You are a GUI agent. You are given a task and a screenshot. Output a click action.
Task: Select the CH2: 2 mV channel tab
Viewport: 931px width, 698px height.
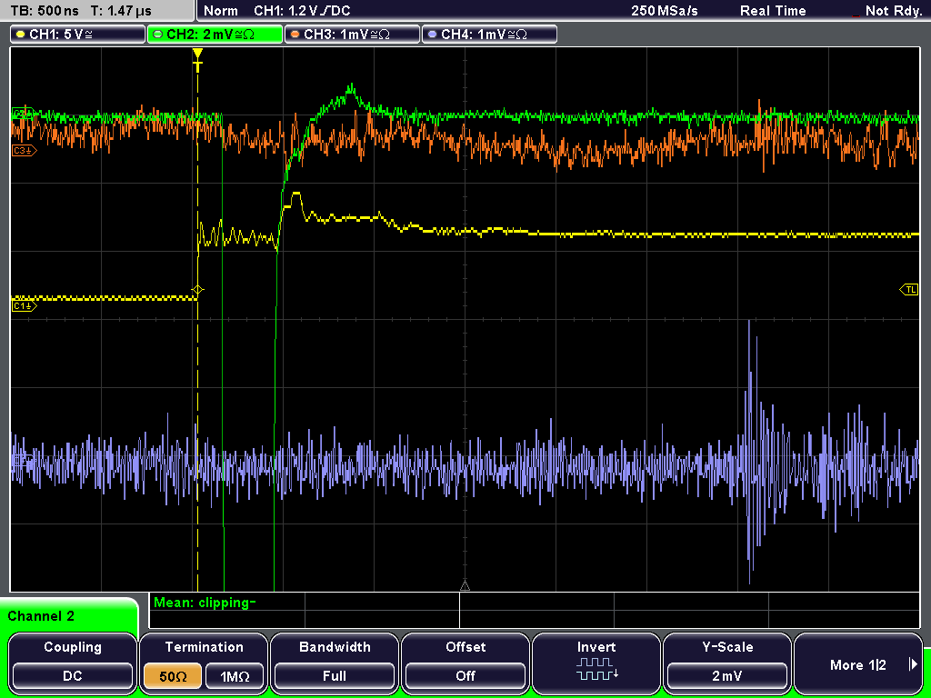click(215, 35)
